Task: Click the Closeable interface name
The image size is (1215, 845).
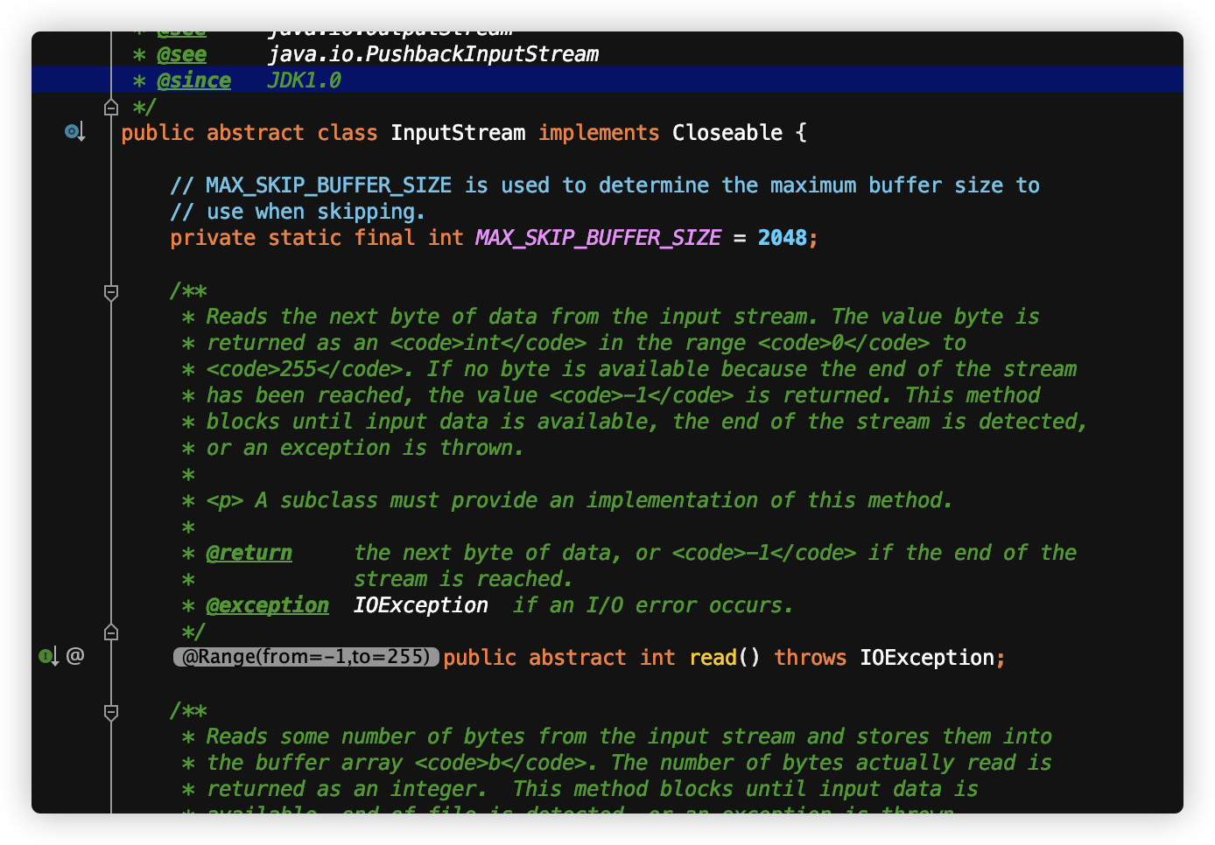Action: coord(727,133)
